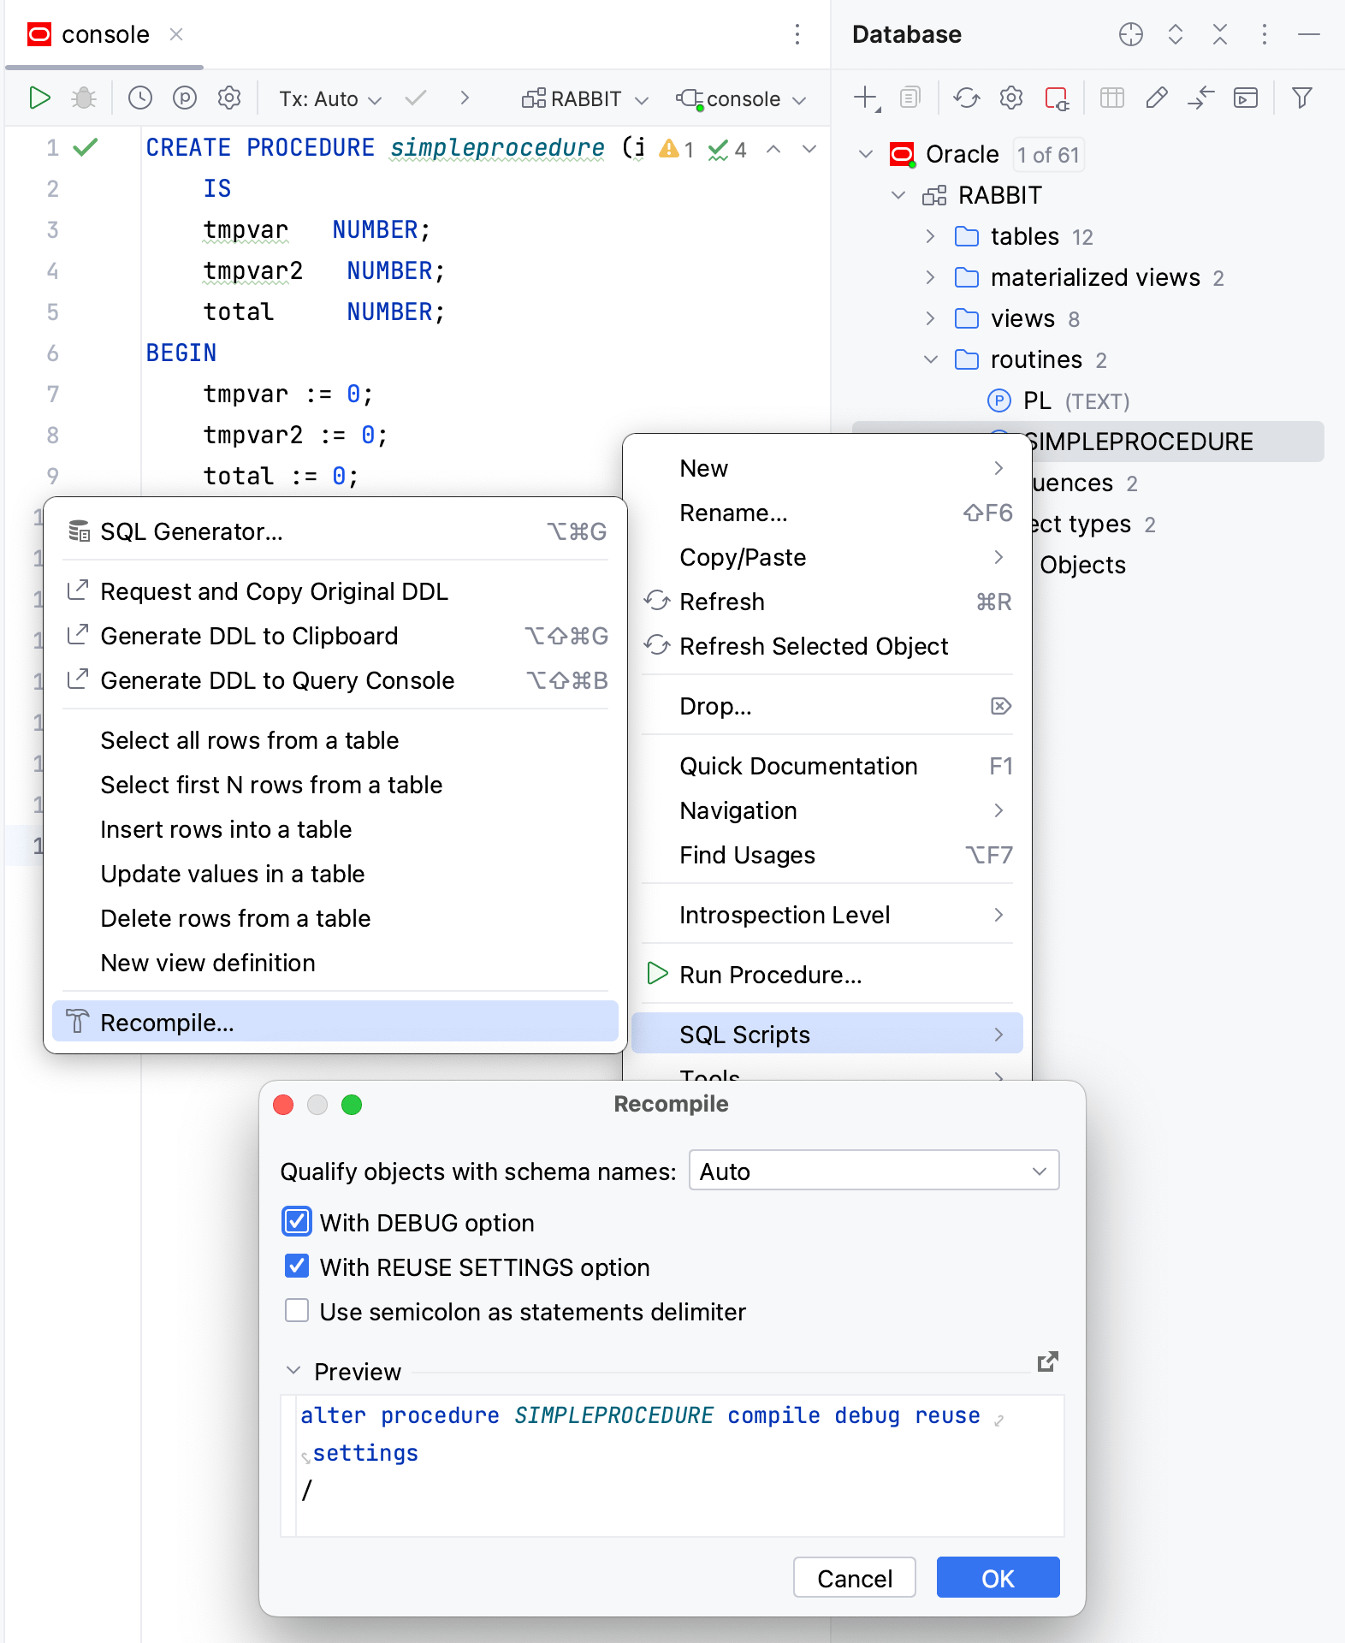This screenshot has width=1345, height=1643.
Task: Toggle the With REUSE SETTINGS option checkbox
Action: pos(297,1266)
